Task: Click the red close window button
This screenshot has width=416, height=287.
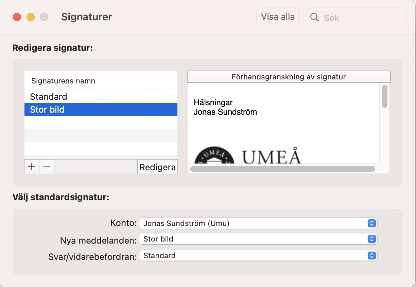Action: click(x=17, y=17)
